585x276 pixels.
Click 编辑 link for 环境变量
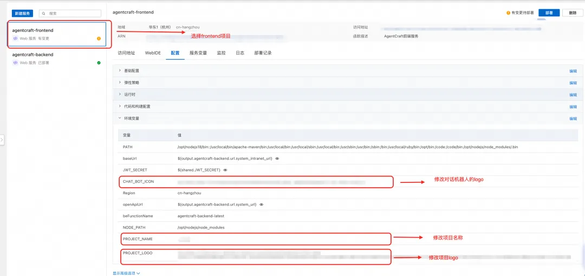pos(573,119)
